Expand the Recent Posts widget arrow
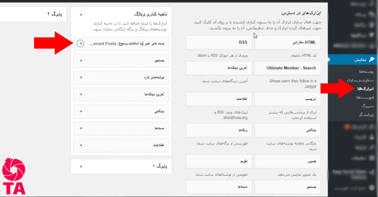The image size is (378, 197). [x=80, y=44]
